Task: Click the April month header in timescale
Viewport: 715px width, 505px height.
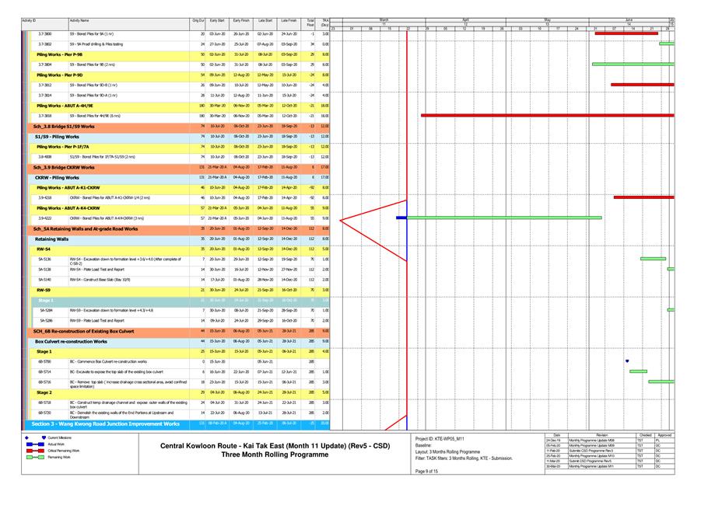Action: (465, 19)
